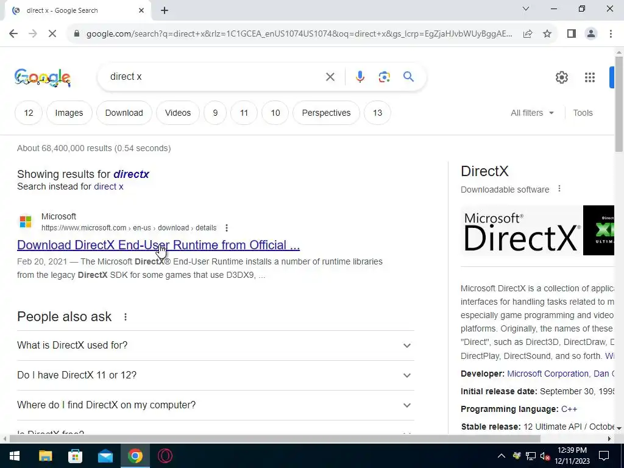Open options beside 'Downloadable software'
624x468 pixels.
pos(559,189)
